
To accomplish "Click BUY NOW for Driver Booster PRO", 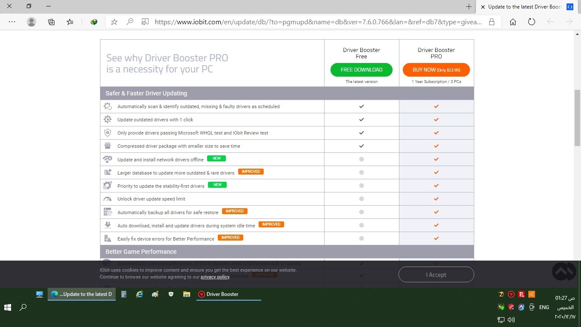I will click(x=436, y=70).
